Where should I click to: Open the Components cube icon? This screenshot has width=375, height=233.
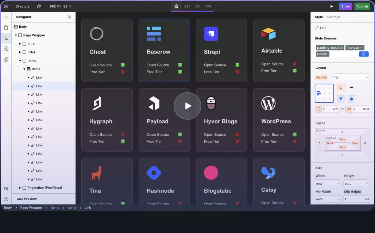(x=6, y=59)
